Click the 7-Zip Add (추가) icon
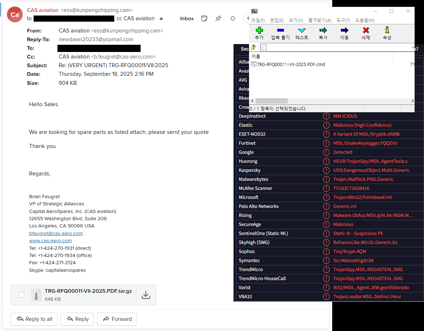This screenshot has width=424, height=331. click(259, 31)
